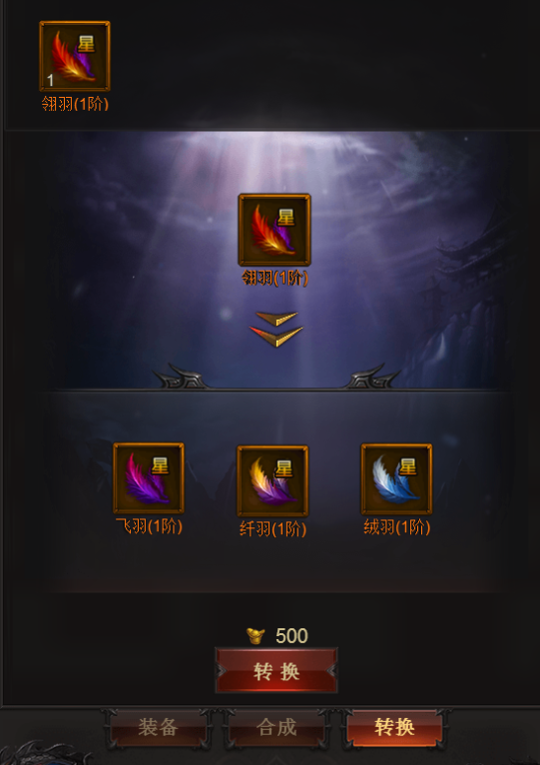540x765 pixels.
Task: Switch to the 合成 tab
Action: (276, 727)
